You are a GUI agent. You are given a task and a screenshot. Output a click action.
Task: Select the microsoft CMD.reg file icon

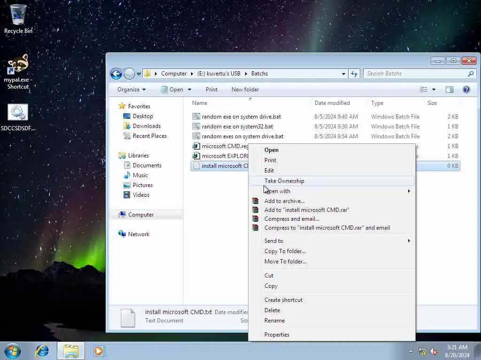tap(196, 146)
